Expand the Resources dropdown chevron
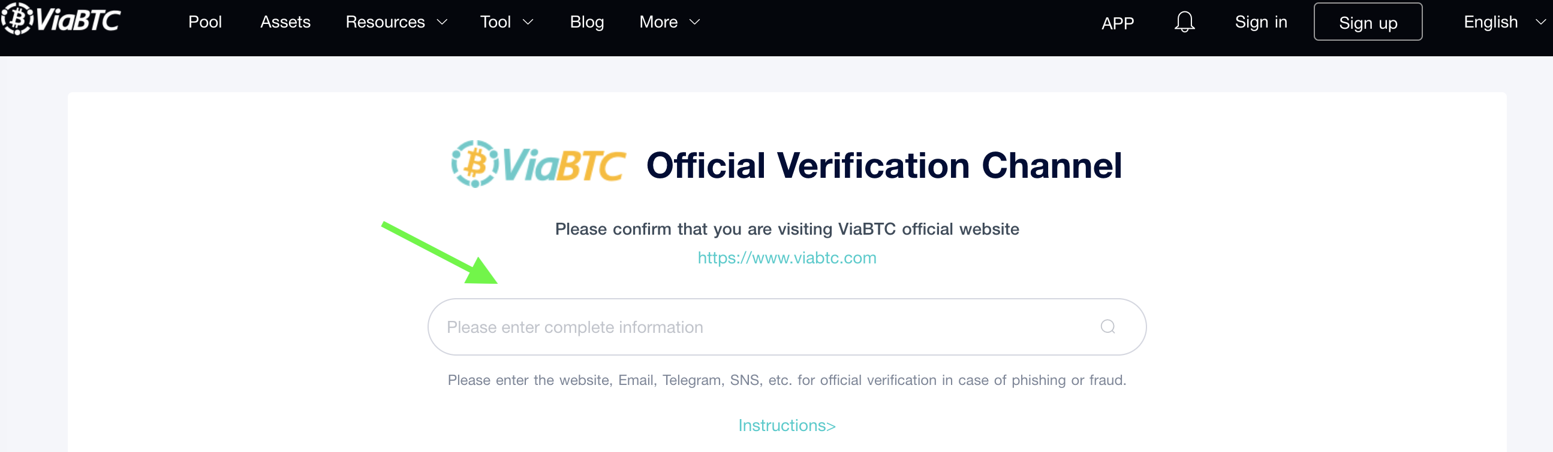Screen dimensions: 1553x452 tap(442, 22)
